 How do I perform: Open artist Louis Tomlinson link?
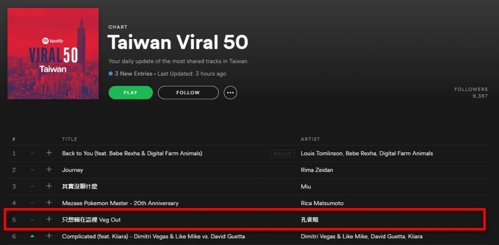pos(321,153)
